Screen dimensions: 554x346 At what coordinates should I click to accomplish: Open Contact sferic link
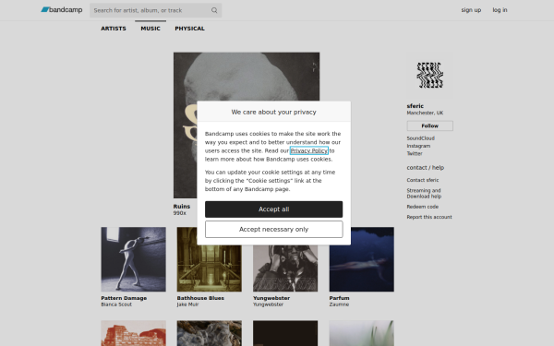pyautogui.click(x=423, y=180)
